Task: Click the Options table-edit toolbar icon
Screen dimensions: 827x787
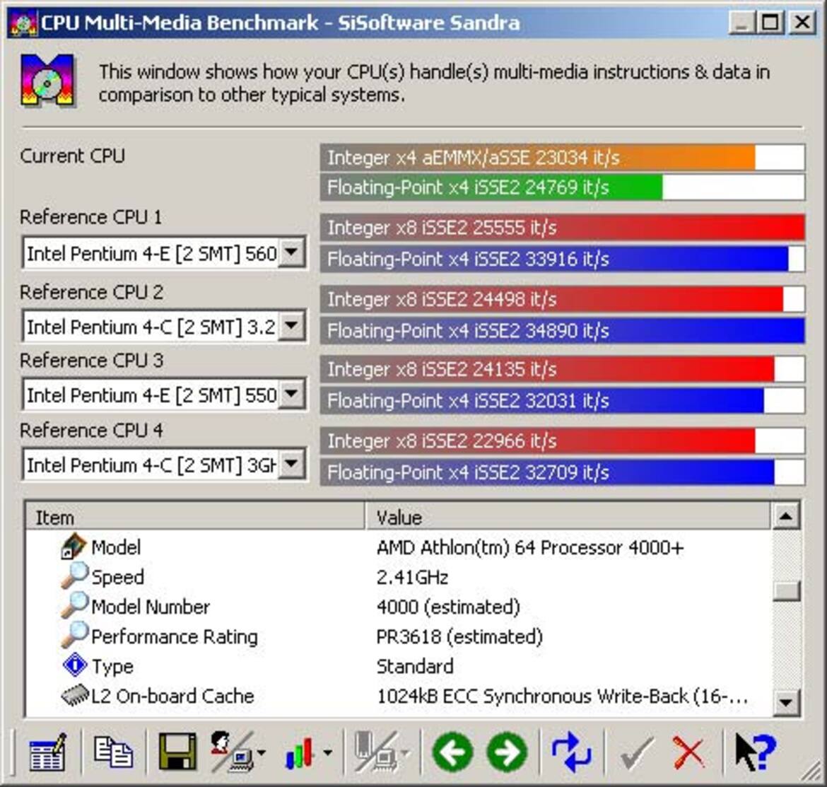Action: tap(47, 752)
